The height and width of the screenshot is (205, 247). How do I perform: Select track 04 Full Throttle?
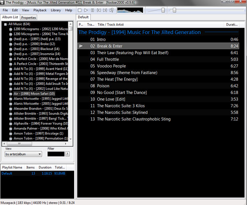click(158, 59)
